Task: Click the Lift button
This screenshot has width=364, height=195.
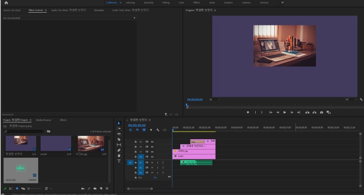Action: click(307, 112)
